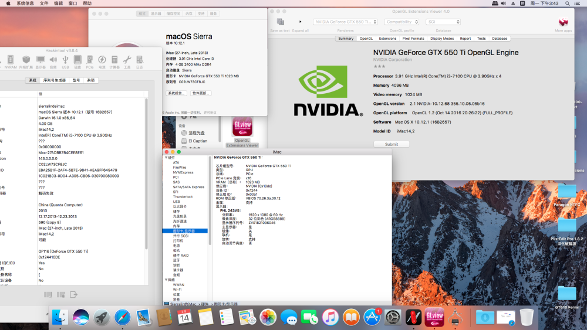
Task: Select Wi-Fi under 网络 in iMac tree
Action: pyautogui.click(x=177, y=290)
